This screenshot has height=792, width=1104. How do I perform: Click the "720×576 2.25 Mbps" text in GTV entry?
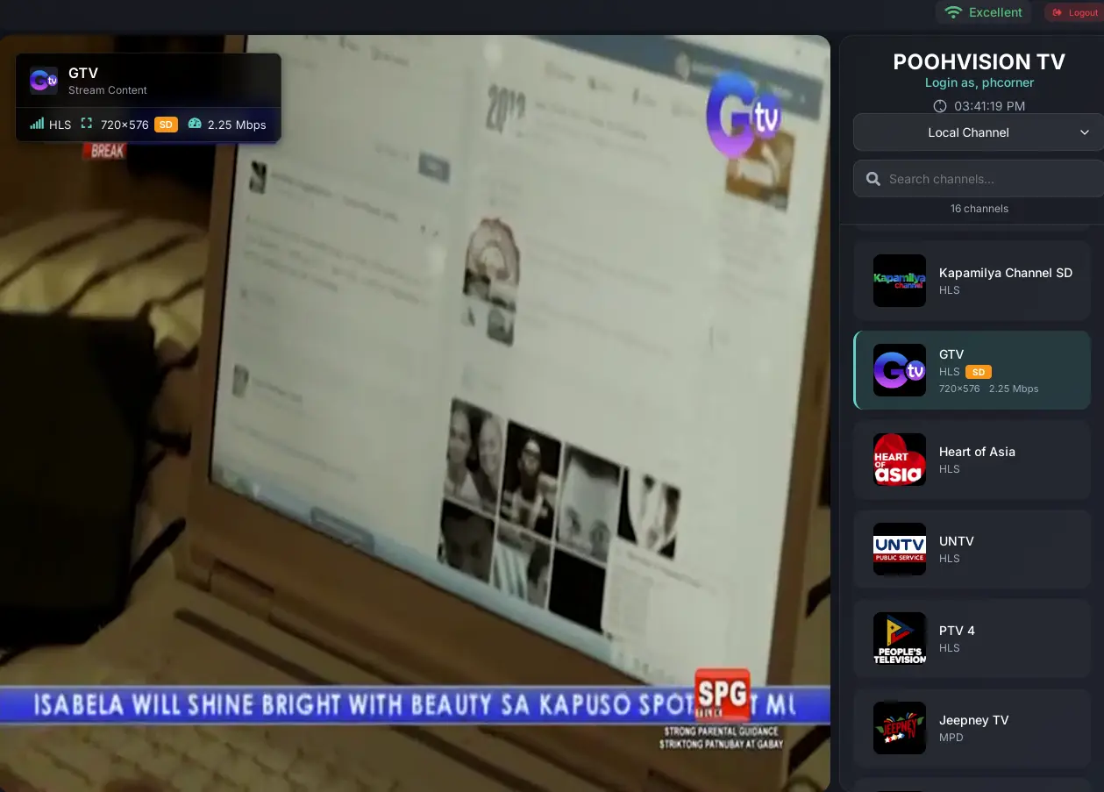click(989, 389)
